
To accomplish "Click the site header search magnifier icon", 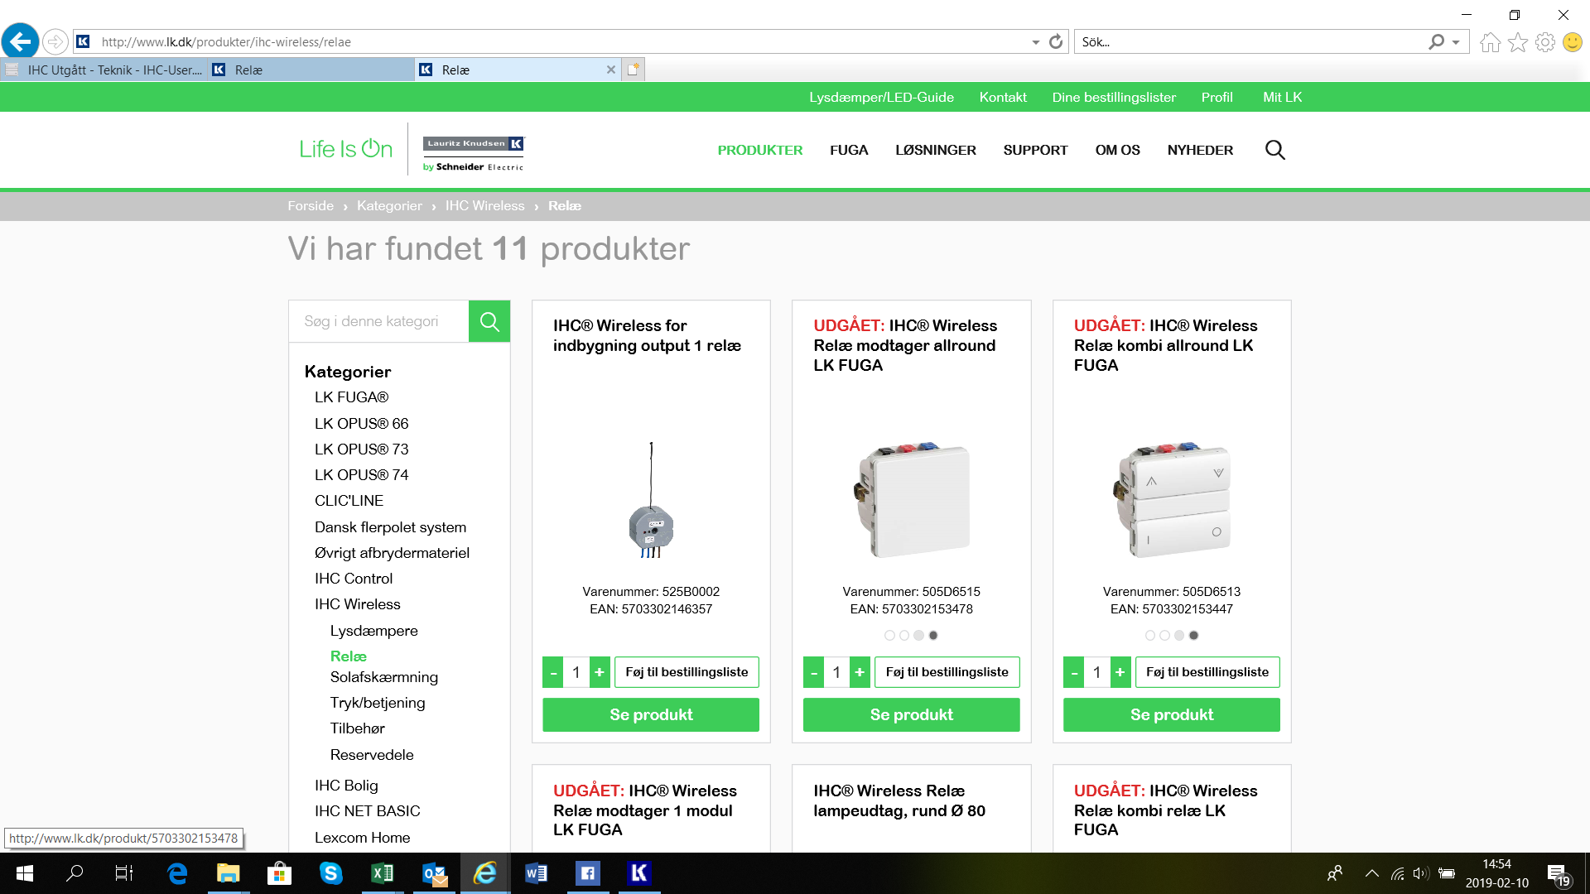I will pos(1274,150).
